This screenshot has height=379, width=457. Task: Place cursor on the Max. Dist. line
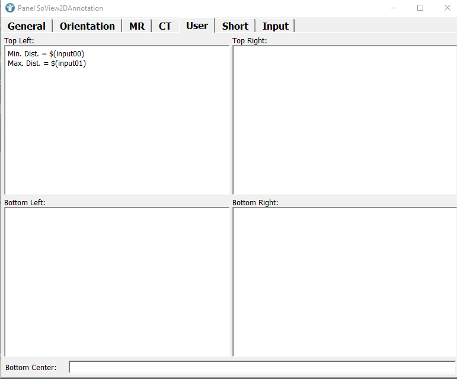[x=47, y=63]
